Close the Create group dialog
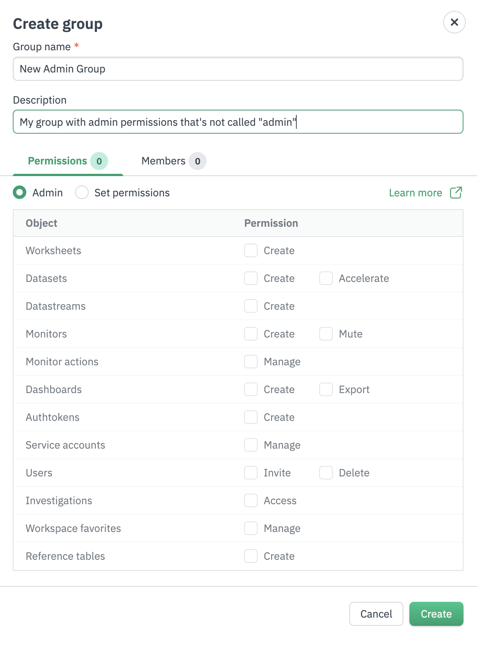 point(454,23)
